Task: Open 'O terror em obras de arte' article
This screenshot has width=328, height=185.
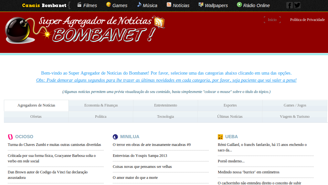Action: click(x=152, y=145)
